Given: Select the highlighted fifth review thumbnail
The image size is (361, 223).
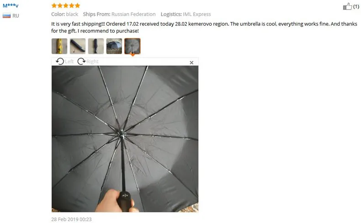Looking at the screenshot, I should [x=133, y=46].
